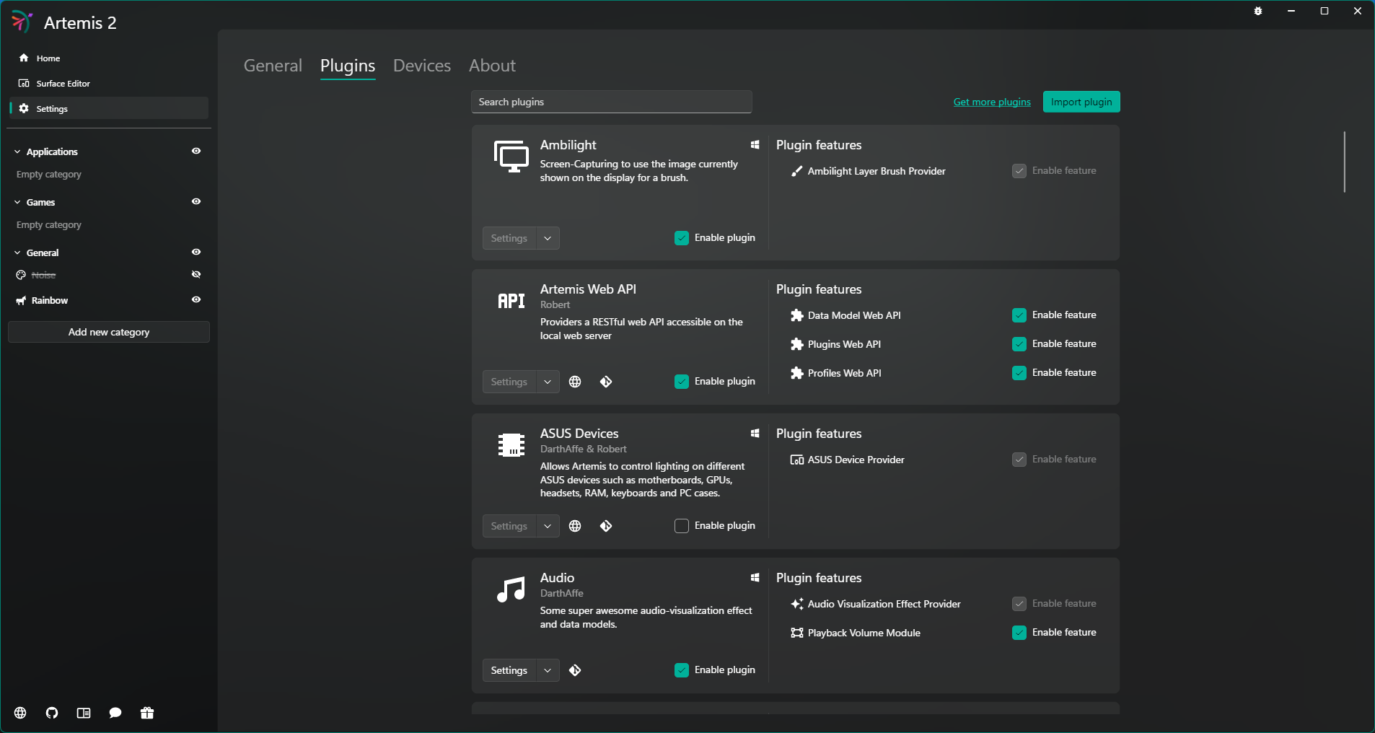
Task: Switch to the Devices tab
Action: [x=422, y=66]
